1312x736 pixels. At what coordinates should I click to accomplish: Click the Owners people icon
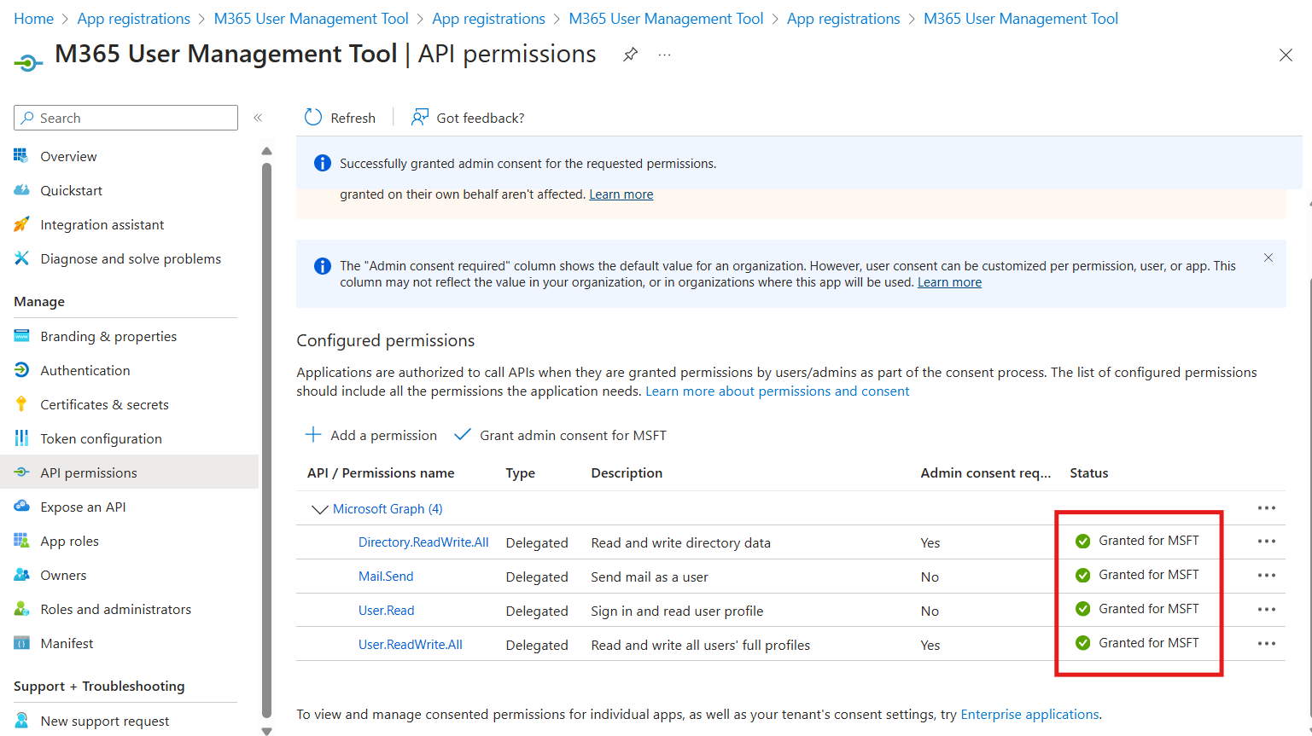click(21, 575)
